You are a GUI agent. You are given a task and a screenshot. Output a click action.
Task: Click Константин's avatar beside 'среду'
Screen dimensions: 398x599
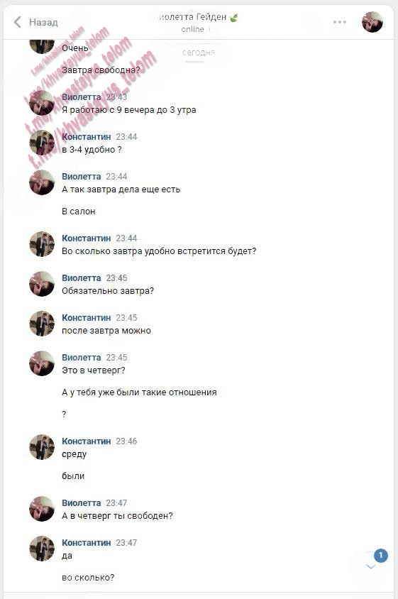[x=42, y=447]
